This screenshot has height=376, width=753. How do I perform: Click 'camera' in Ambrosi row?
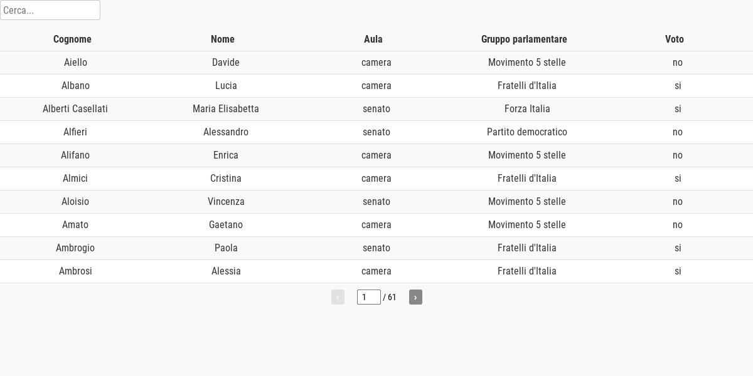[x=376, y=271]
